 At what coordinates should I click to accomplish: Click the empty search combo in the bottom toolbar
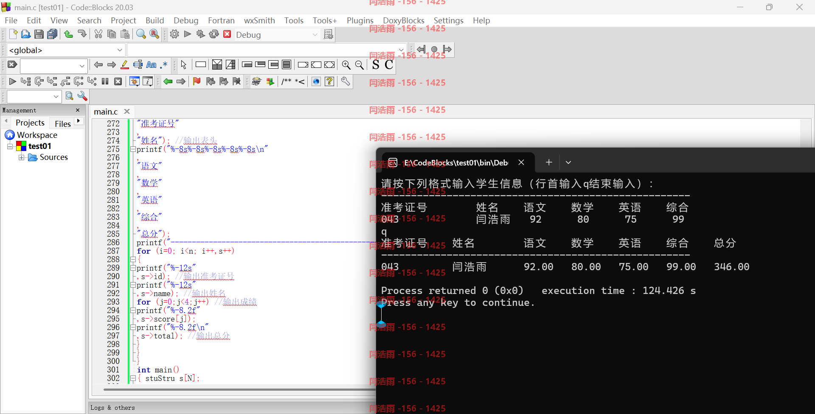click(x=34, y=97)
